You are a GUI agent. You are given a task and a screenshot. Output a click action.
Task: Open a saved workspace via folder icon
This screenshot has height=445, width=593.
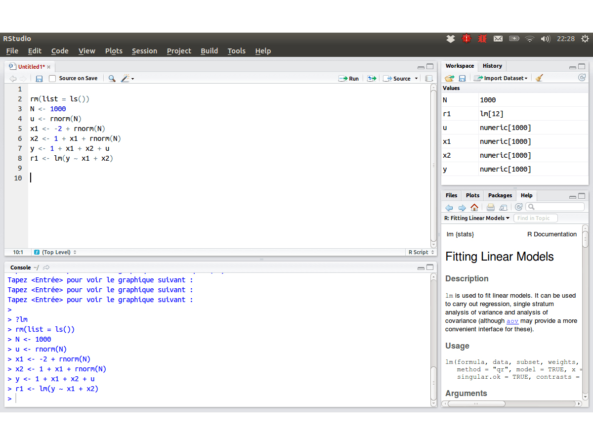[449, 78]
